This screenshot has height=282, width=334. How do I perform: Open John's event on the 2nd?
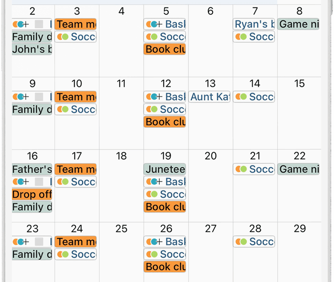pyautogui.click(x=32, y=49)
